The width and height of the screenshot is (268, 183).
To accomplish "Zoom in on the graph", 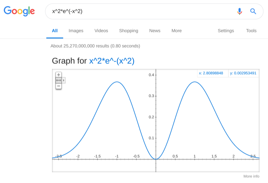I will (x=59, y=75).
